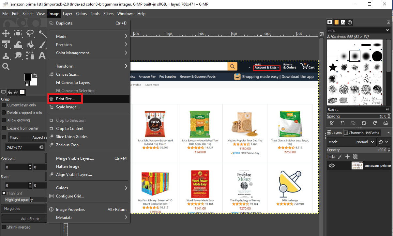This screenshot has height=236, width=393.
Task: Open the Filters menu
Action: tap(108, 14)
